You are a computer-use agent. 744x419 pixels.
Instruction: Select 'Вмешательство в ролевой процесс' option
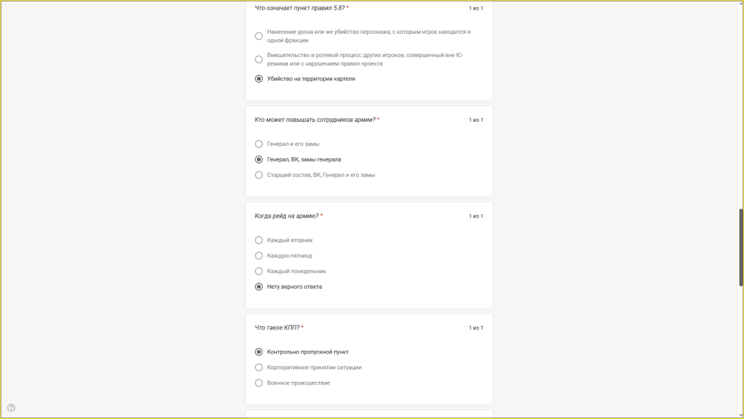[x=259, y=59]
